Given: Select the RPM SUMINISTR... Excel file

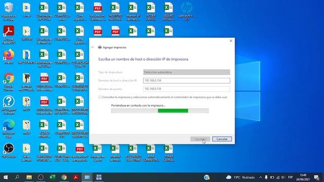Looking at the screenshot, I should [x=151, y=152].
